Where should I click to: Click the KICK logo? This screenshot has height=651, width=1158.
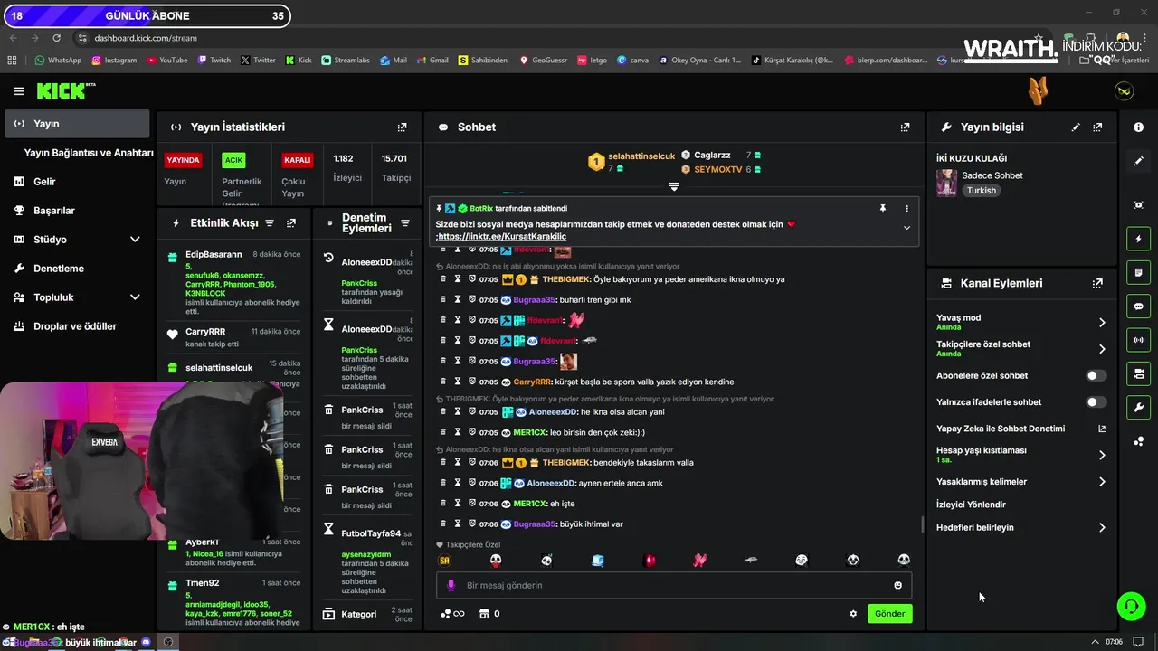click(65, 90)
